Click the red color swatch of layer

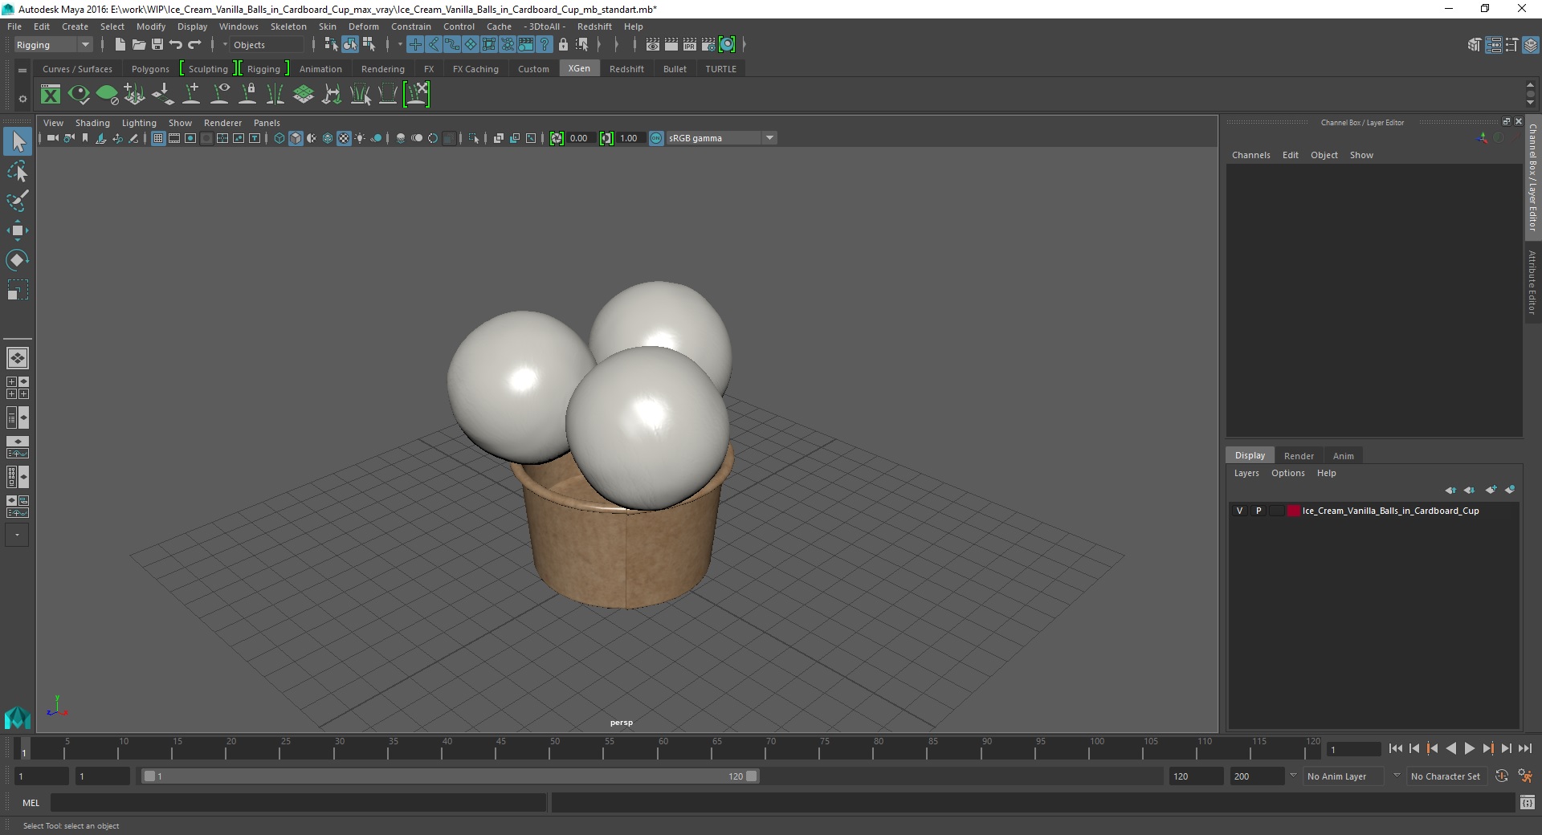click(x=1293, y=511)
